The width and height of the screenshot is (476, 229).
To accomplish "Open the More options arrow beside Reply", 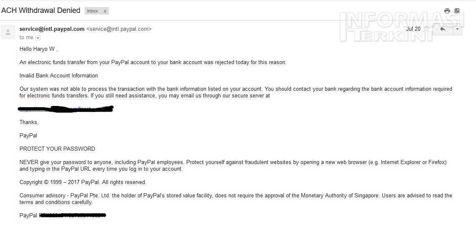I will click(x=457, y=29).
